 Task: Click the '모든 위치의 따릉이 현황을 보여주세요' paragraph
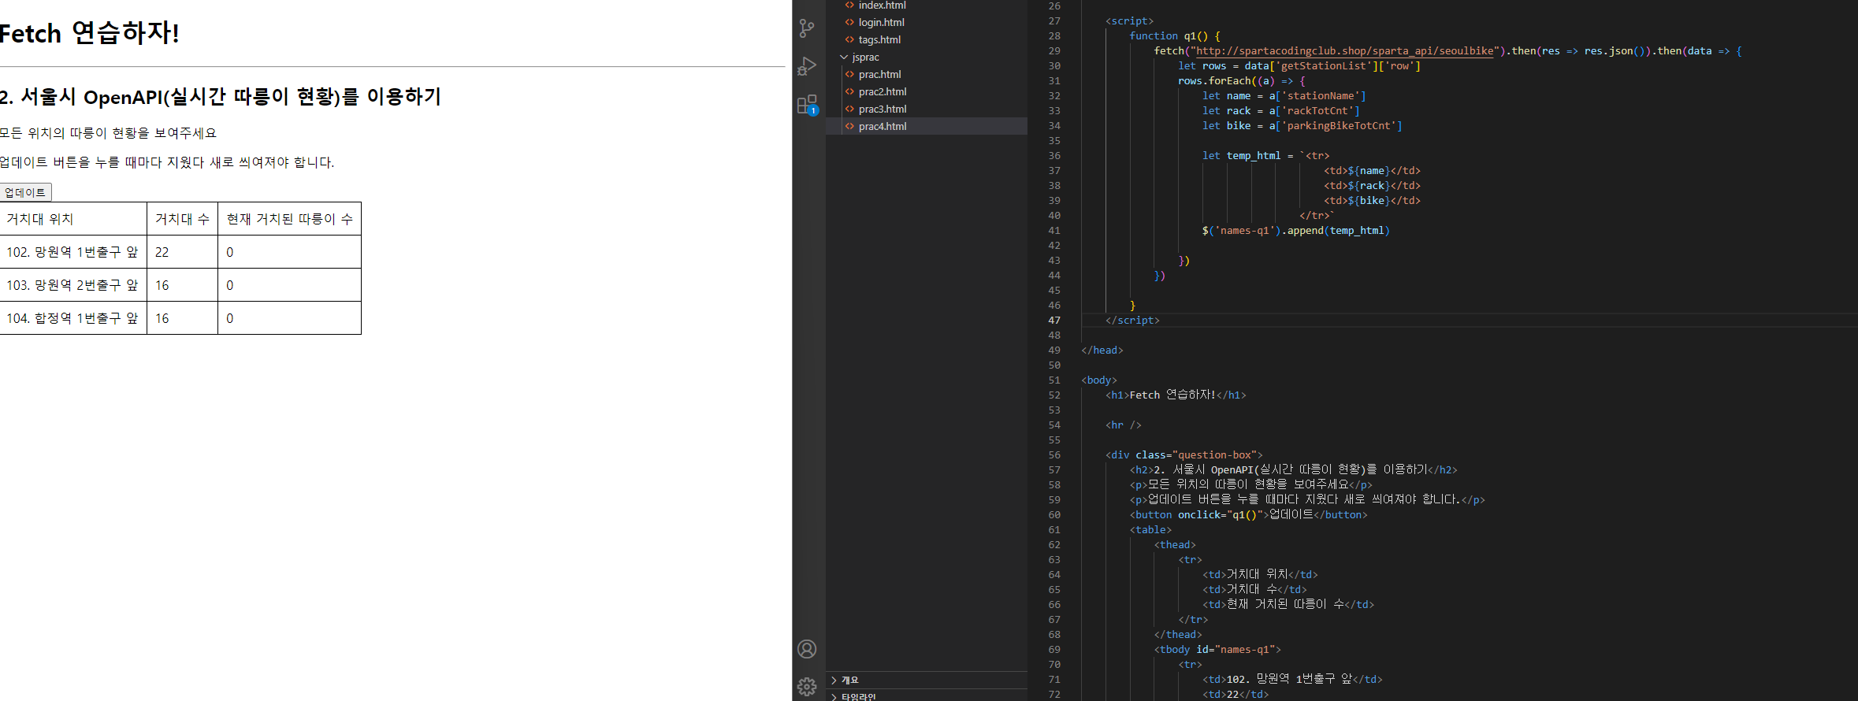(x=108, y=133)
